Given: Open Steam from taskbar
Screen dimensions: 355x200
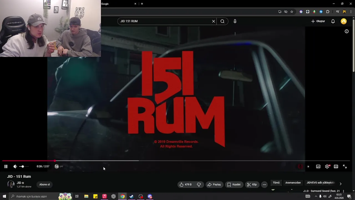Looking at the screenshot, I should pyautogui.click(x=131, y=196).
